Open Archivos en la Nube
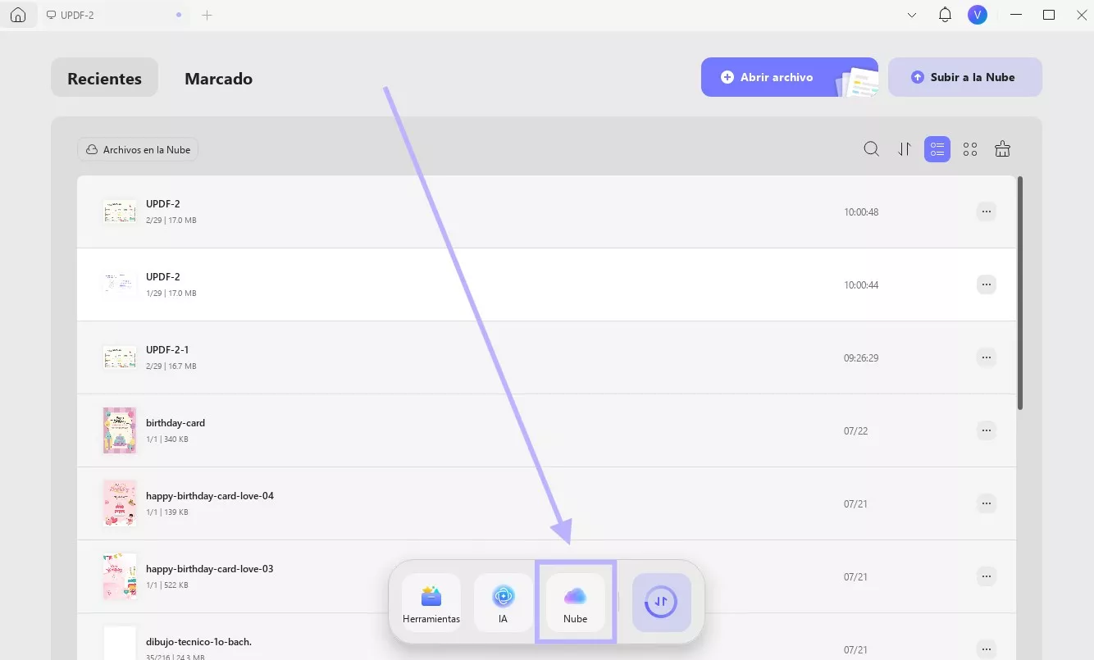1094x660 pixels. tap(138, 149)
